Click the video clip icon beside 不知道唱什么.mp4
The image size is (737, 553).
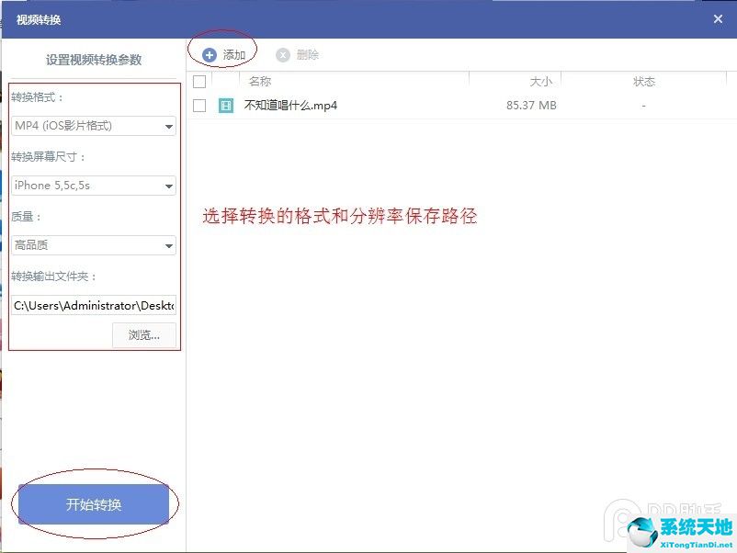coord(225,106)
